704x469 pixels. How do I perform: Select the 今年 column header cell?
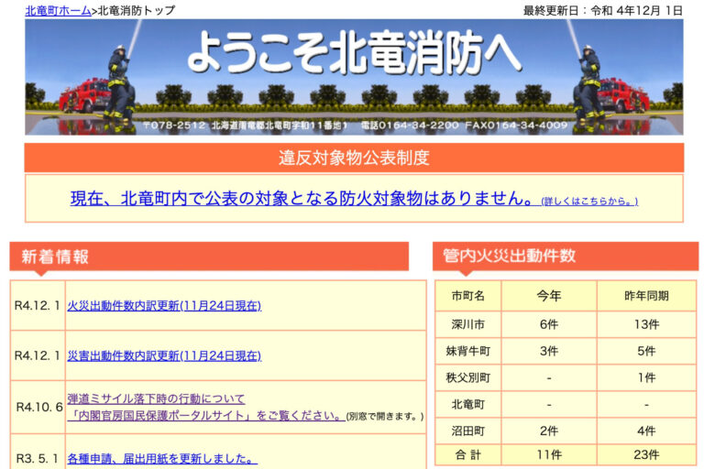(x=549, y=296)
